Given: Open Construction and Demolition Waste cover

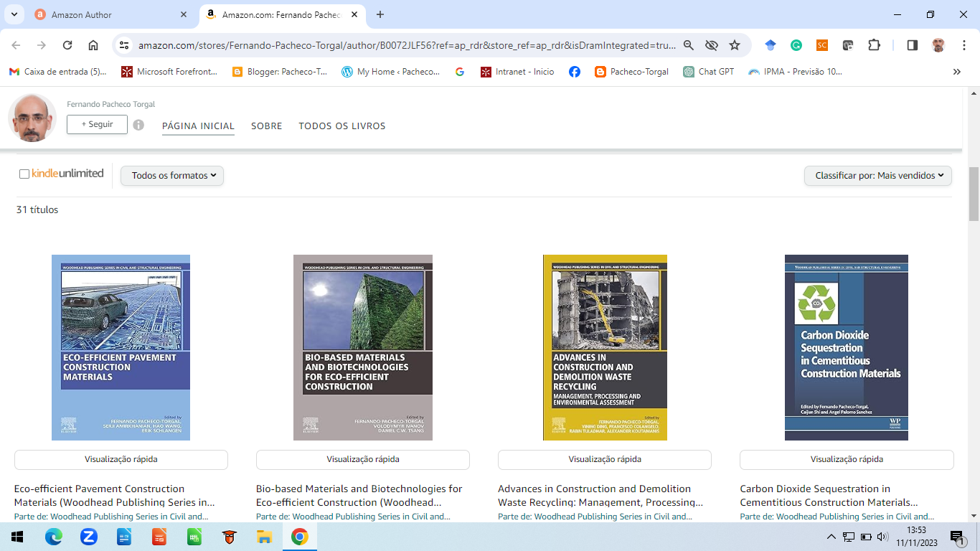Looking at the screenshot, I should click(605, 347).
